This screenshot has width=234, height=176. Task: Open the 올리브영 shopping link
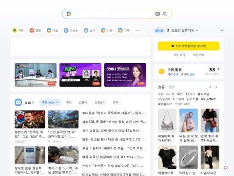point(203,94)
